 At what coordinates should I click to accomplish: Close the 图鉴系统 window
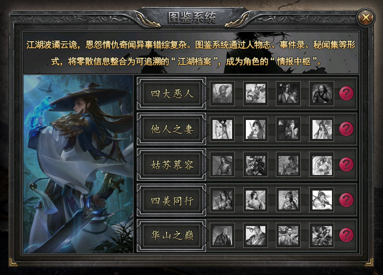click(x=366, y=17)
